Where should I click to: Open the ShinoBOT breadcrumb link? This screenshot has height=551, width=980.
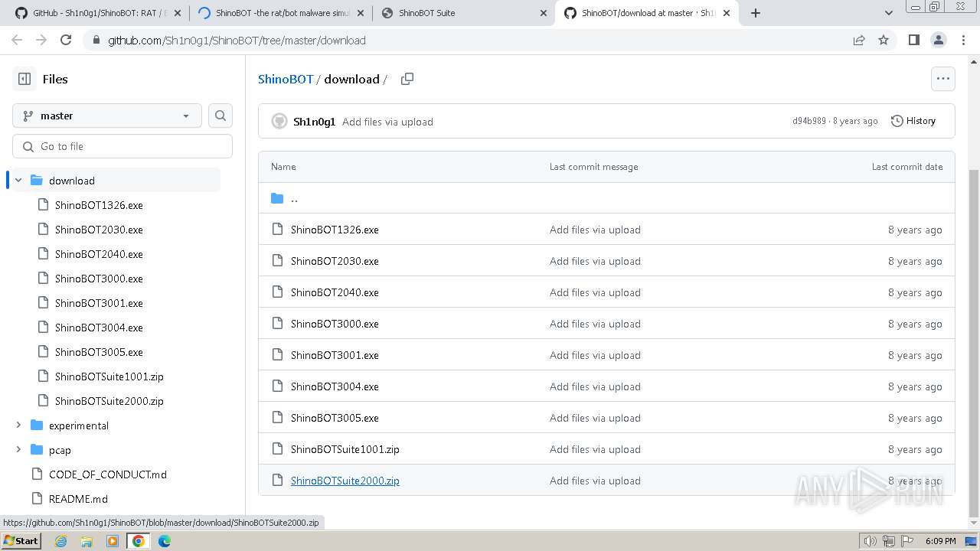coord(286,79)
